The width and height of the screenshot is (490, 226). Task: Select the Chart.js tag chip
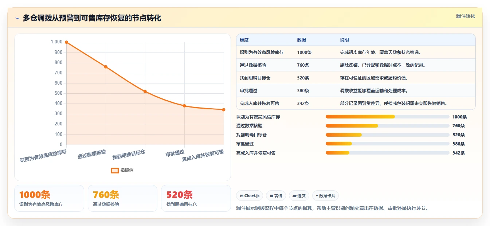tap(250, 196)
